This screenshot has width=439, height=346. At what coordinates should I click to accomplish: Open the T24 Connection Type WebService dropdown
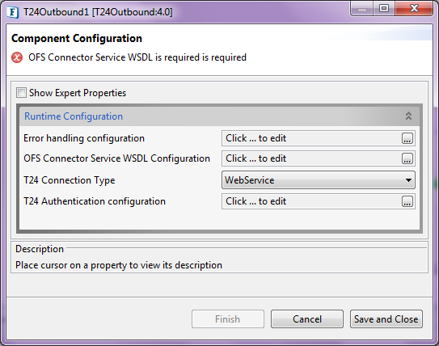(x=319, y=180)
